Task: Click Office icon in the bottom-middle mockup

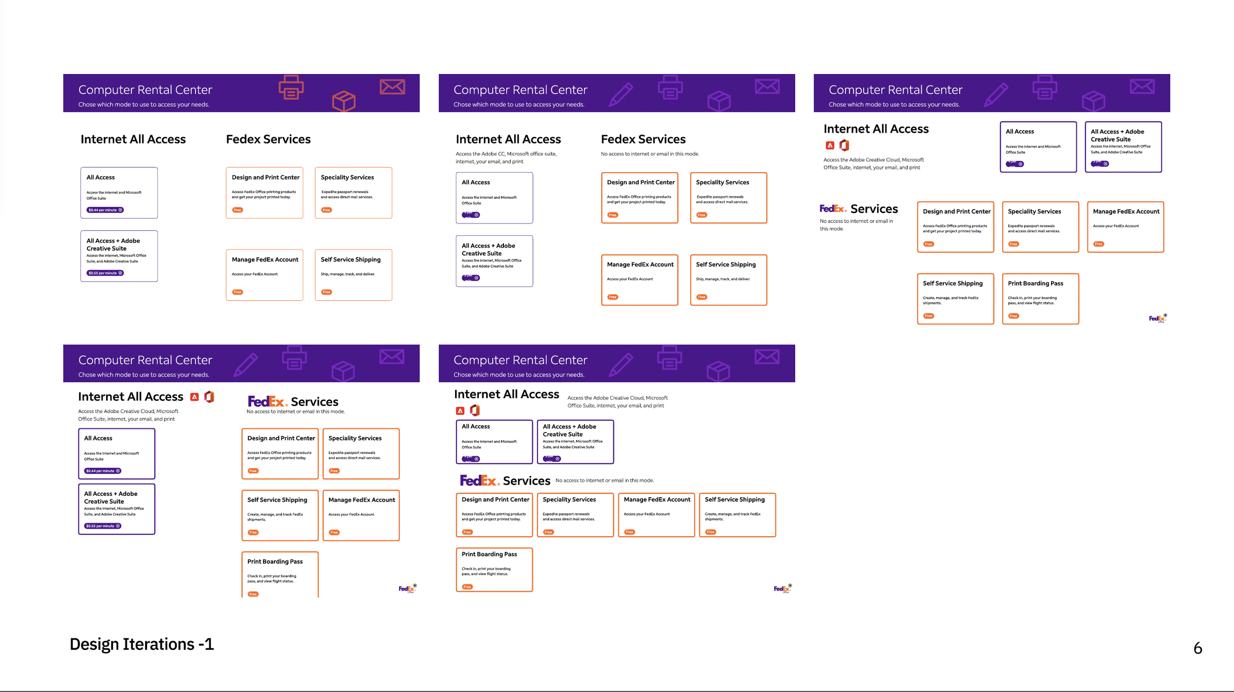Action: [x=474, y=410]
